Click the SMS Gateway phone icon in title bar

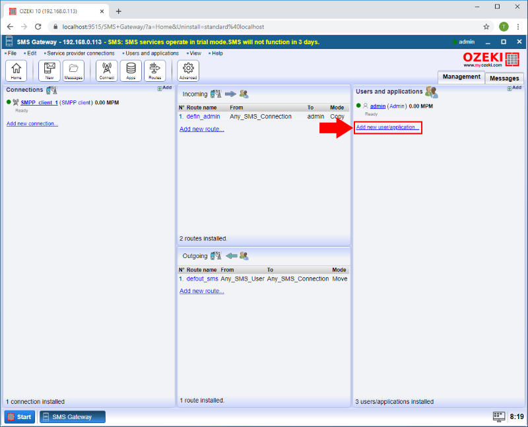(9, 42)
